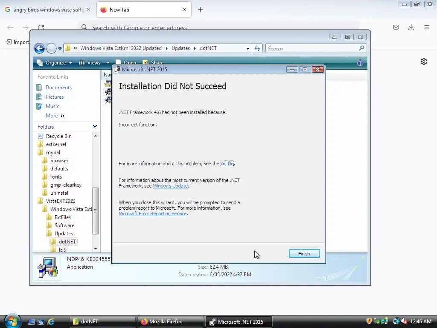Click the security shield tray icon

[369, 321]
